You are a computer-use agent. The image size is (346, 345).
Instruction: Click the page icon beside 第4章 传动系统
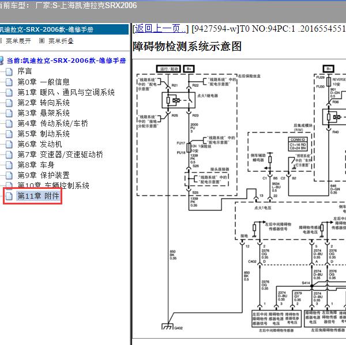pos(9,123)
